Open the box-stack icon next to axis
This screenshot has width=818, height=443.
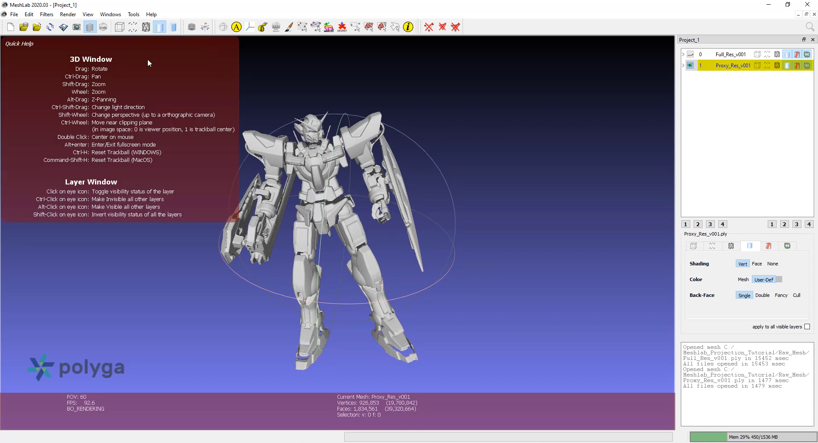tap(192, 27)
